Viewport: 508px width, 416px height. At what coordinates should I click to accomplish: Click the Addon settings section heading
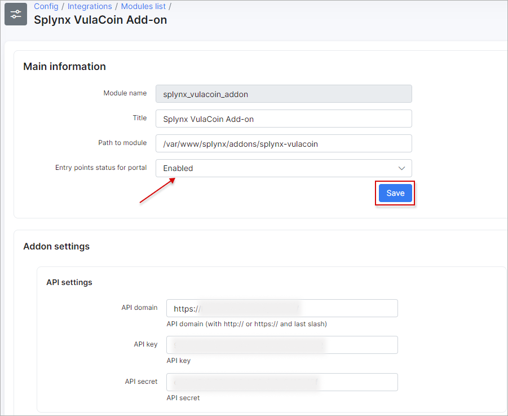click(56, 247)
